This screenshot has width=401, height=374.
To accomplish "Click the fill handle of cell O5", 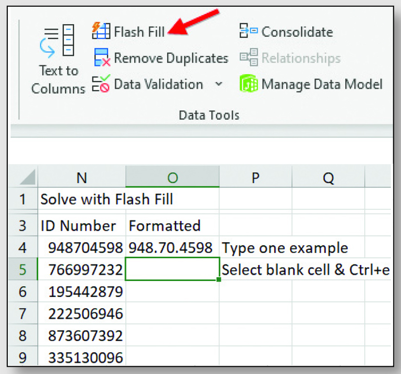I will point(218,280).
